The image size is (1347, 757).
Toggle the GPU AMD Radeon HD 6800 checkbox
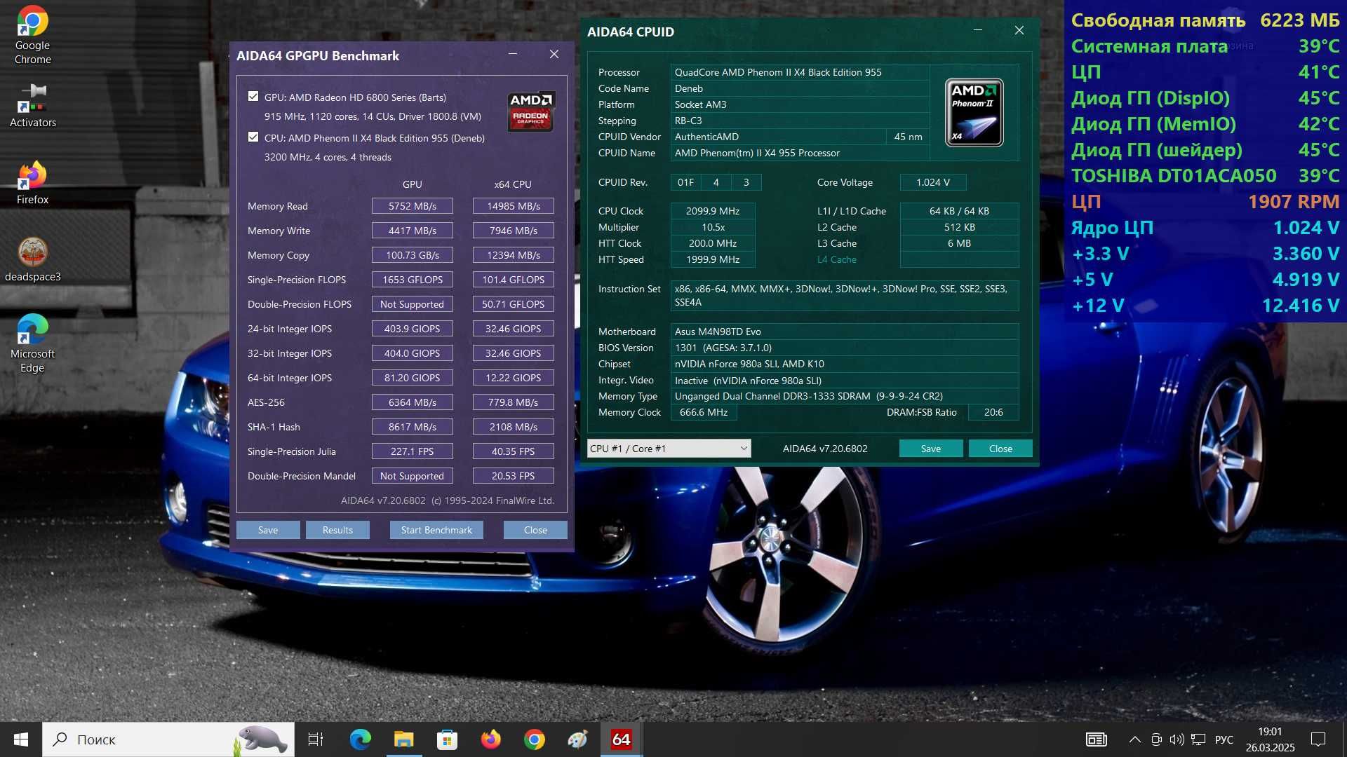(253, 97)
